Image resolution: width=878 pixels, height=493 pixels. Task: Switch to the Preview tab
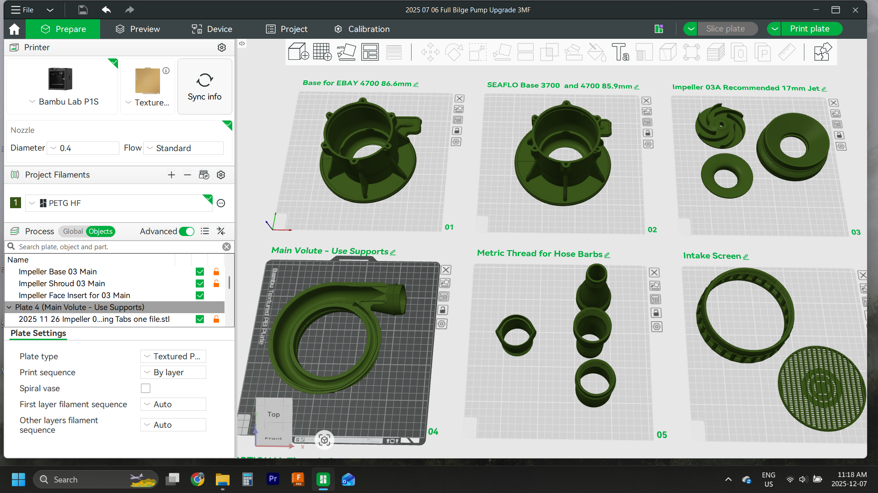pyautogui.click(x=137, y=29)
